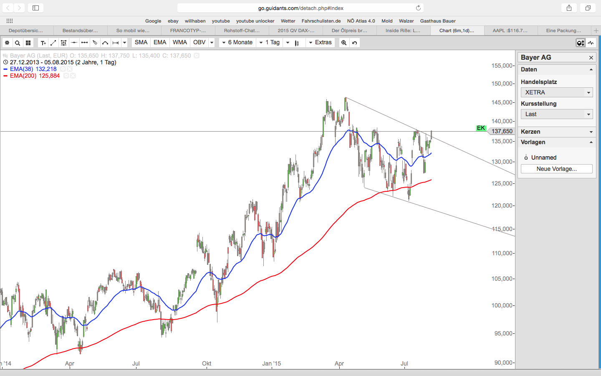Toggle the Safari sidebar
The width and height of the screenshot is (601, 376).
(35, 8)
